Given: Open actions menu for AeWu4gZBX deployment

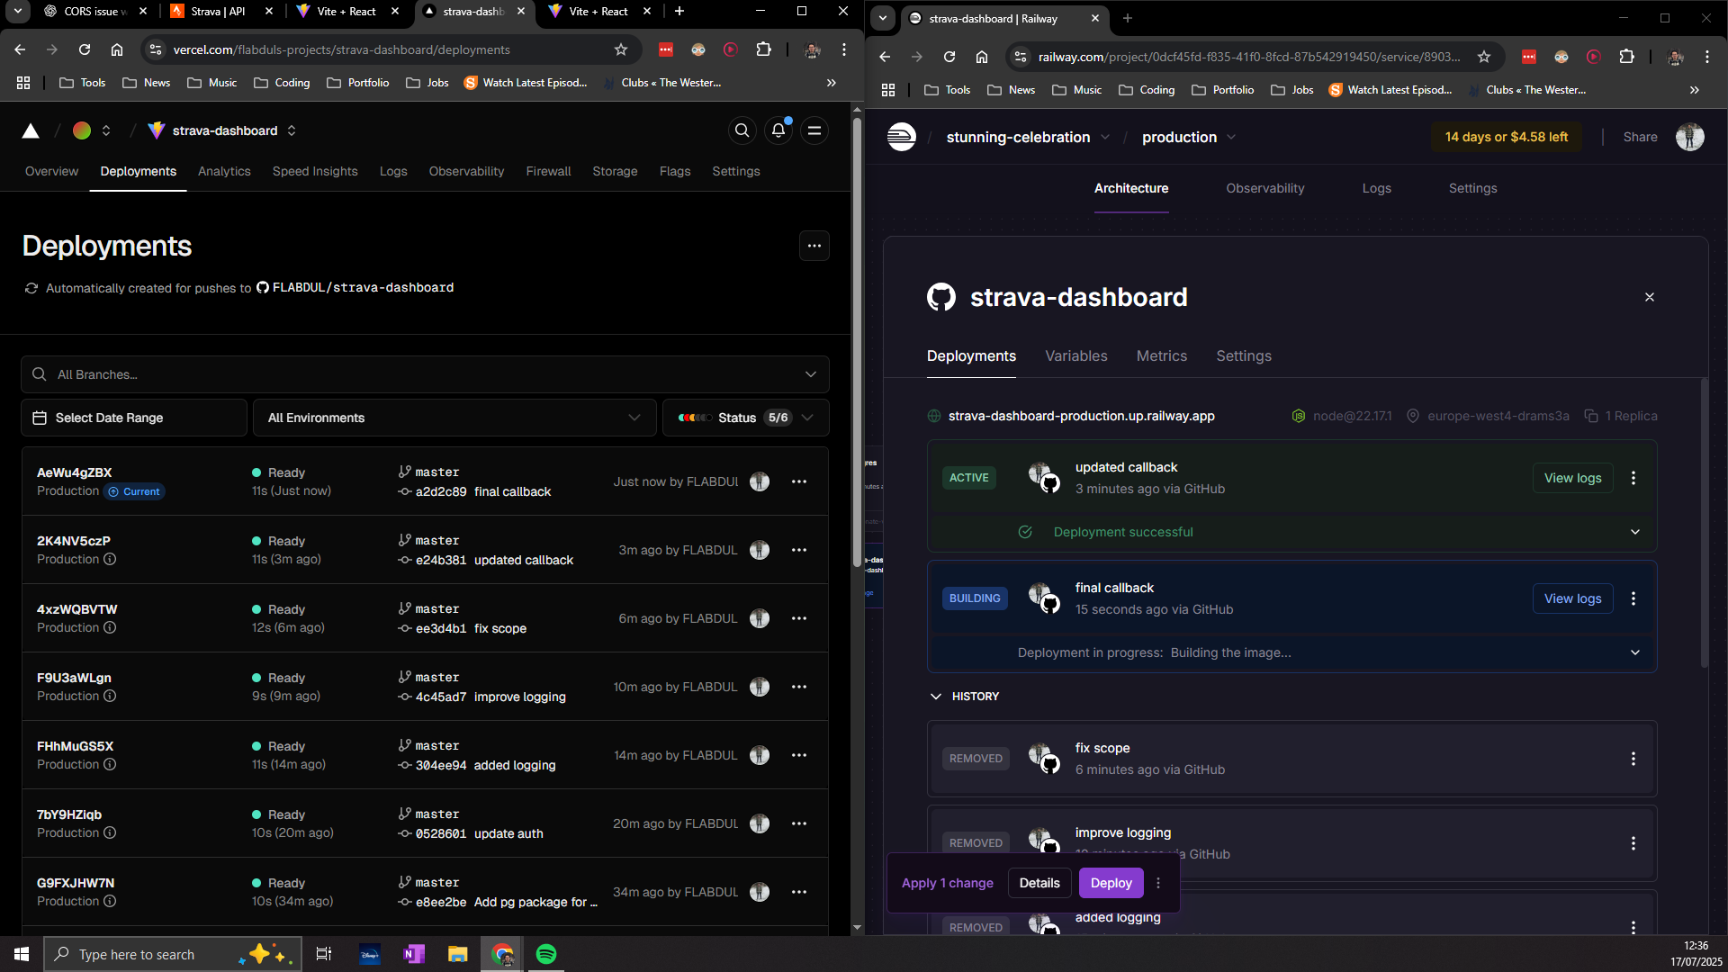Looking at the screenshot, I should coord(799,481).
